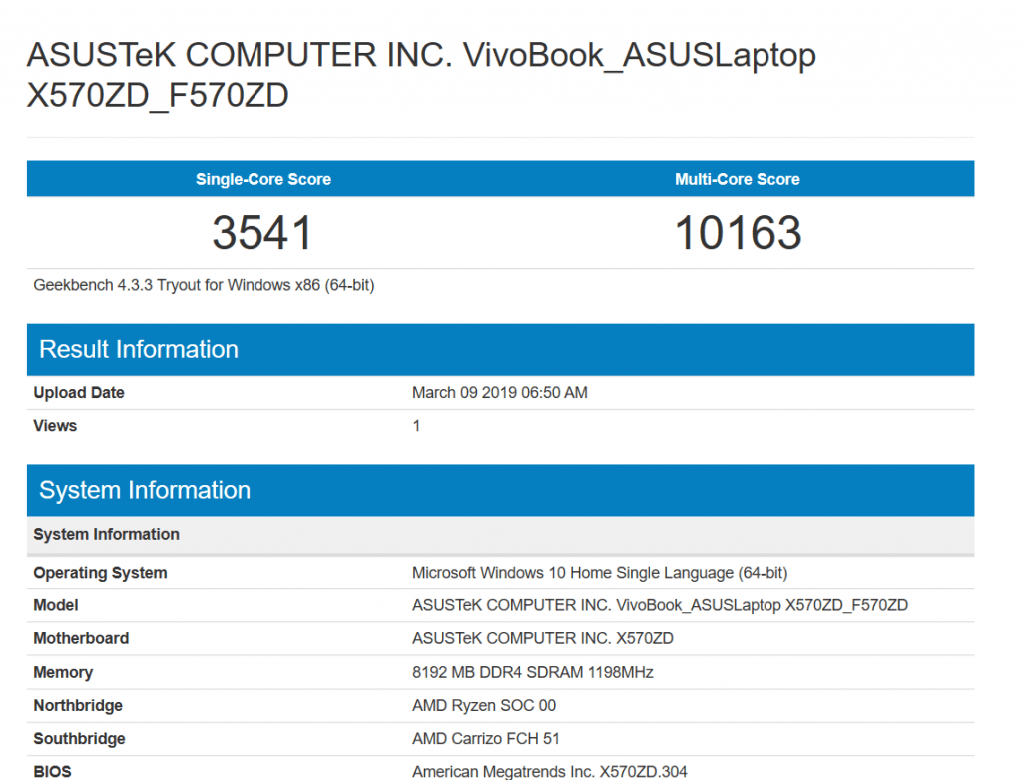Select the Single-Core Score header
Viewport: 1022px width, 780px height.
click(x=263, y=179)
